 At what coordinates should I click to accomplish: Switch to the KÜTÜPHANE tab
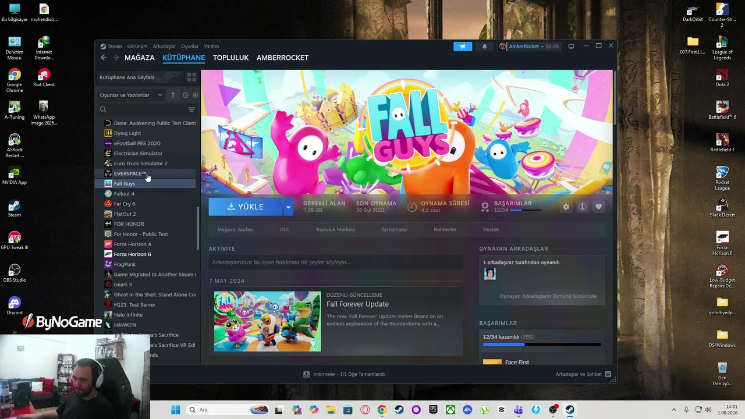tap(184, 58)
